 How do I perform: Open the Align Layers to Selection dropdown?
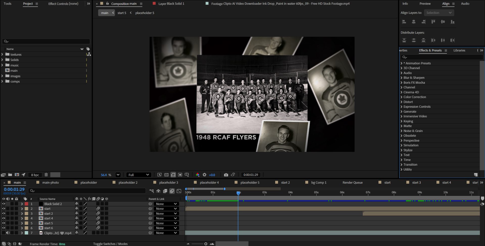pos(439,13)
